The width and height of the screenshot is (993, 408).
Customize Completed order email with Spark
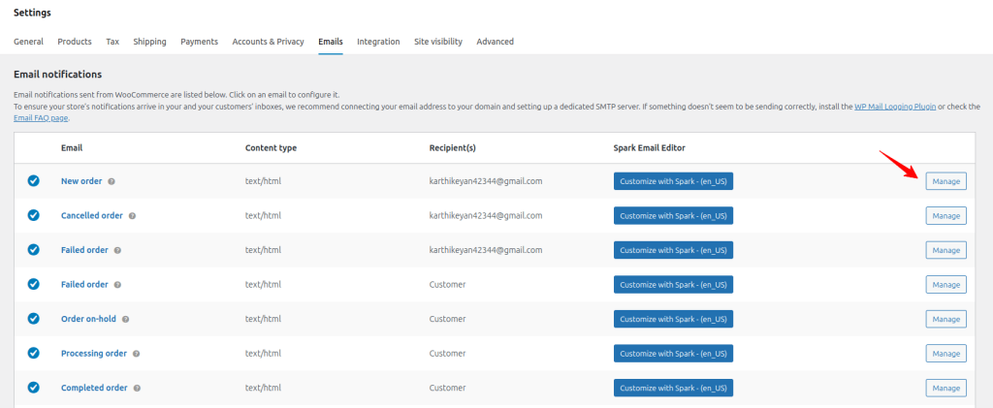point(673,388)
